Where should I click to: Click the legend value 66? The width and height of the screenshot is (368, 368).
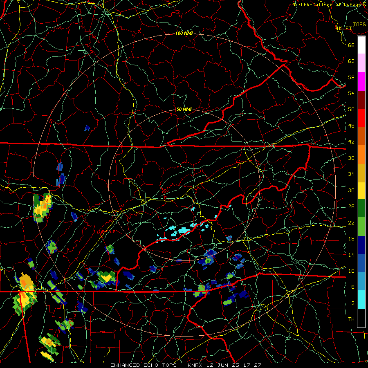[351, 45]
